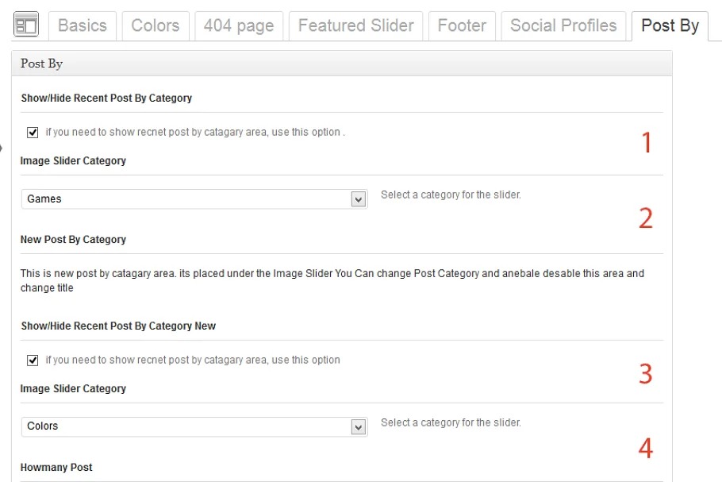
Task: Click the small arrow on the left edge
Action: 2,146
